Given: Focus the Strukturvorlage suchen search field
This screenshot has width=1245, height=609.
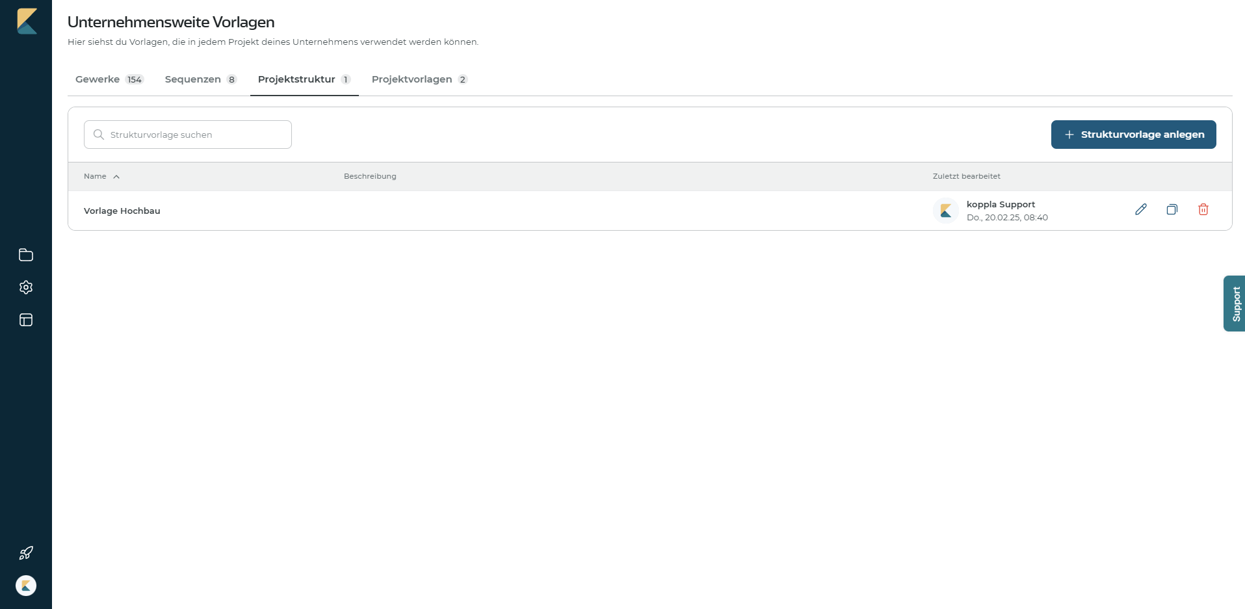Looking at the screenshot, I should coord(188,135).
